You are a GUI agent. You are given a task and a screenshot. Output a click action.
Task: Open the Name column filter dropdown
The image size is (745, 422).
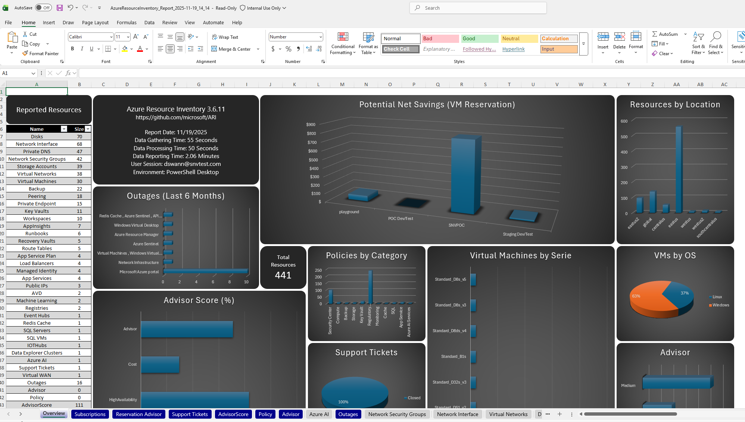63,129
